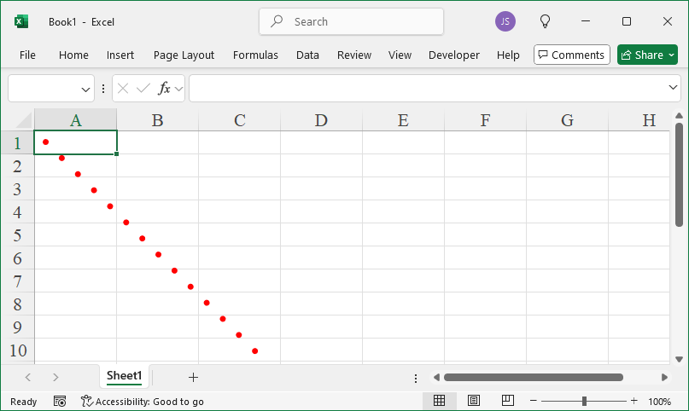The image size is (689, 411).
Task: Open the View tab
Action: point(400,55)
